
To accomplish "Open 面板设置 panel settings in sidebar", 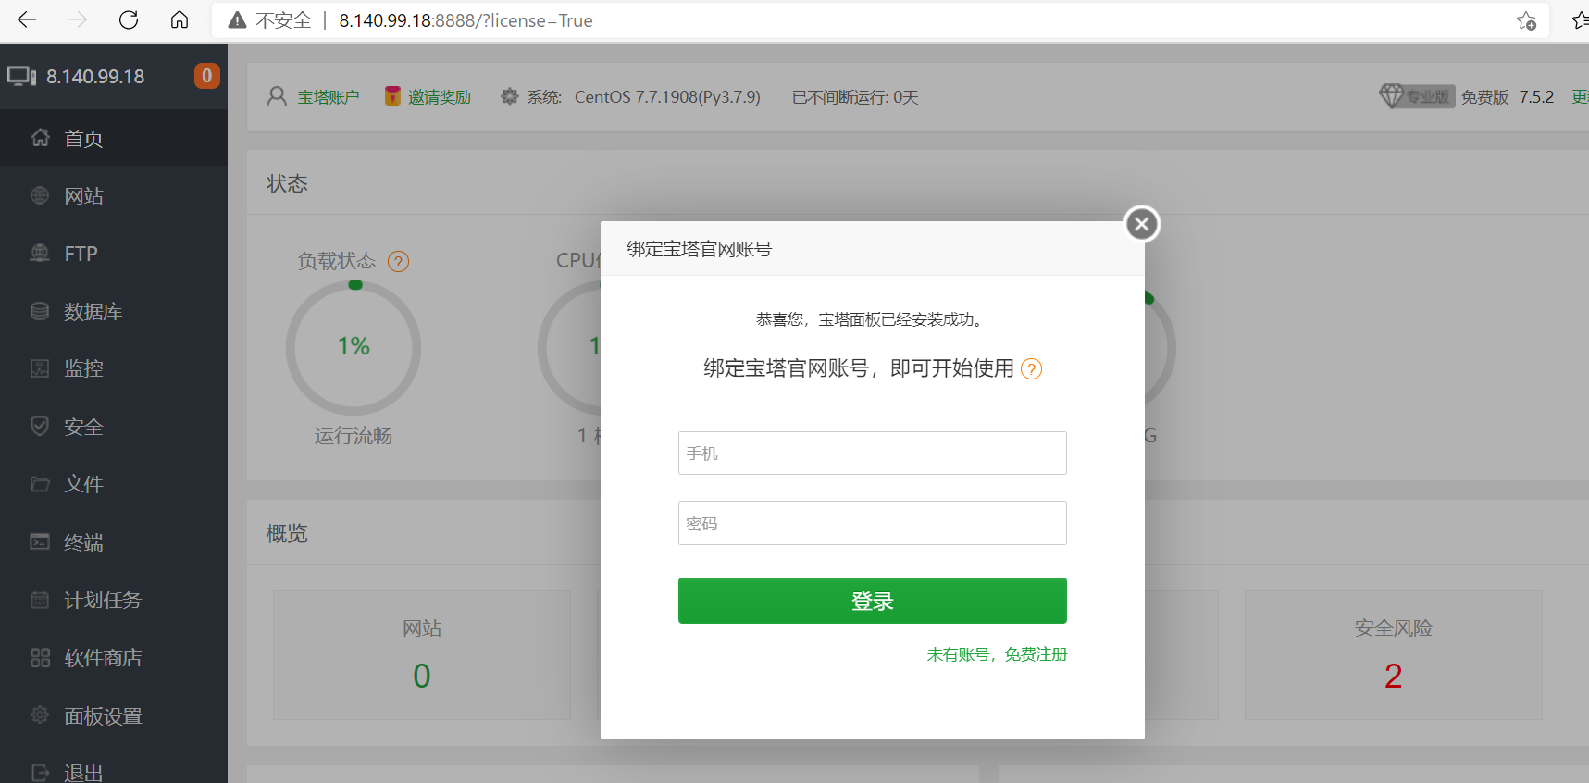I will [114, 715].
